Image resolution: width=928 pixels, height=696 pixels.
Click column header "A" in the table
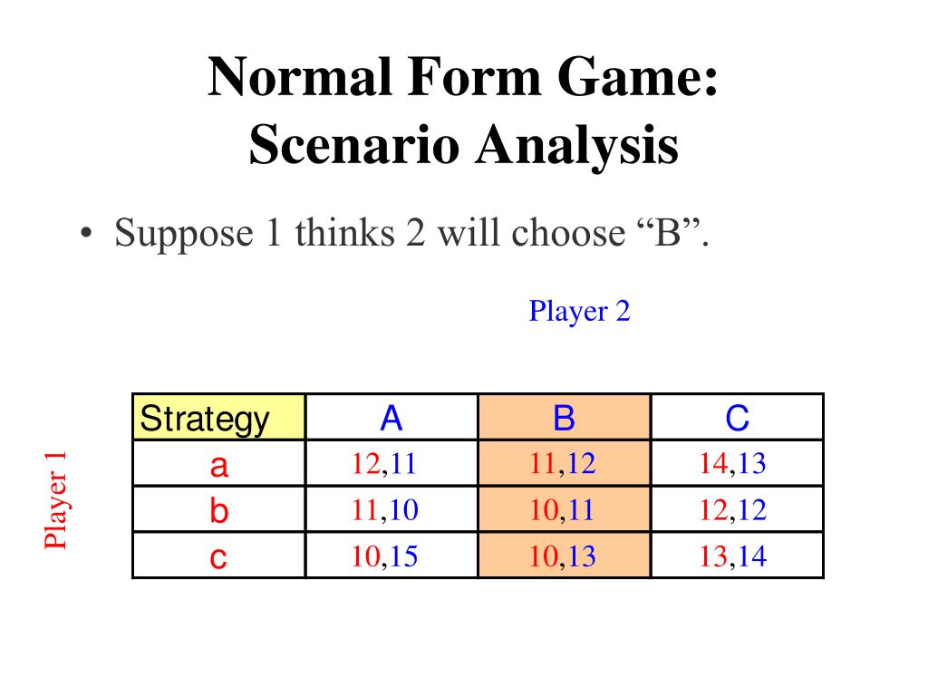tap(391, 419)
